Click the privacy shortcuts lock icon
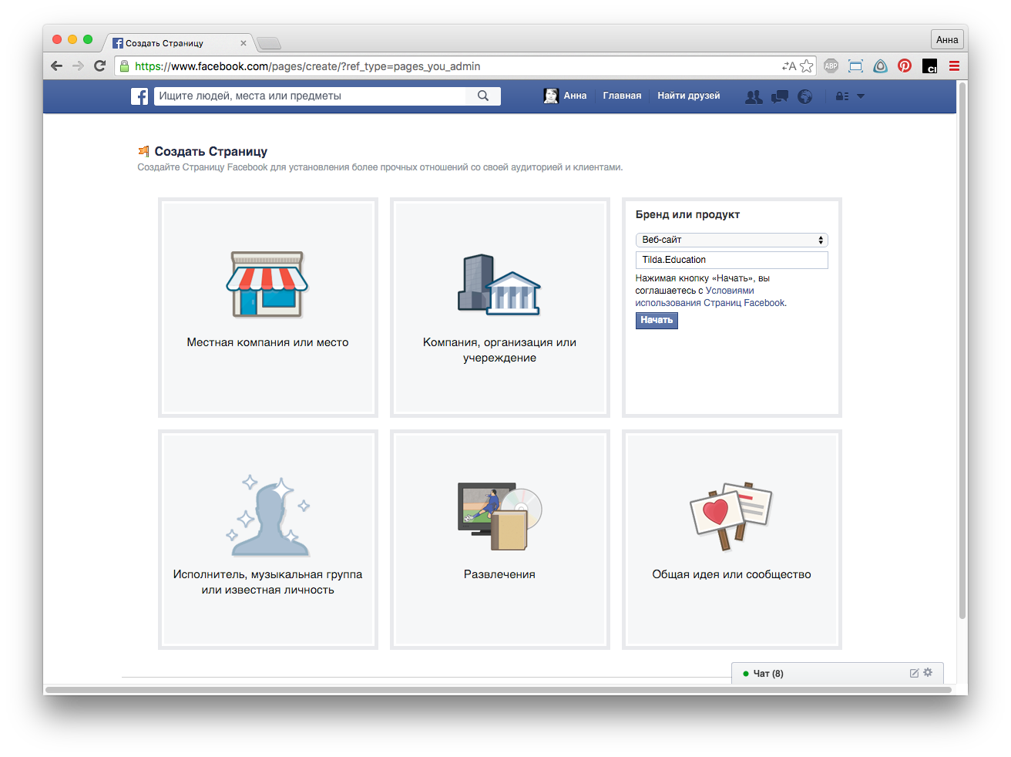1011x757 pixels. pos(841,96)
